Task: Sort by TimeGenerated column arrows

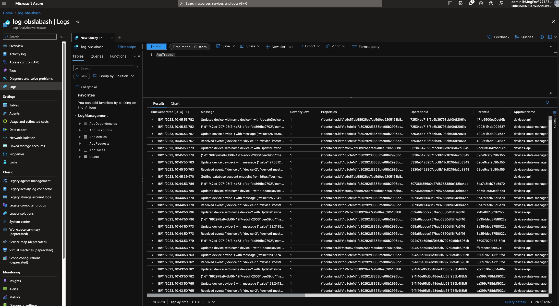Action: pyautogui.click(x=187, y=112)
